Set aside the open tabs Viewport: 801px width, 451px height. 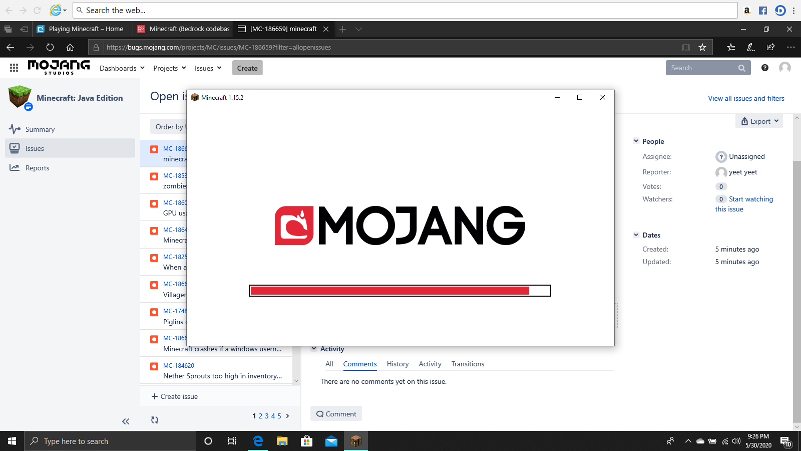[x=24, y=29]
